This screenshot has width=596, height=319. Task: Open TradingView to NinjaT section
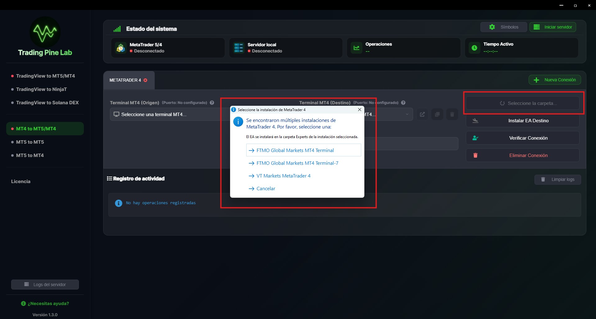point(41,89)
